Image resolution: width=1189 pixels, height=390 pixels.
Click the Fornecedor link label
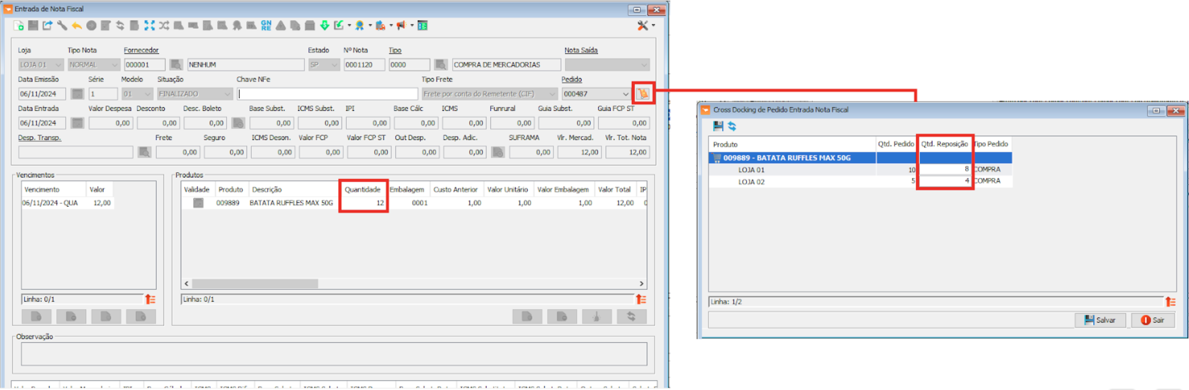[141, 50]
